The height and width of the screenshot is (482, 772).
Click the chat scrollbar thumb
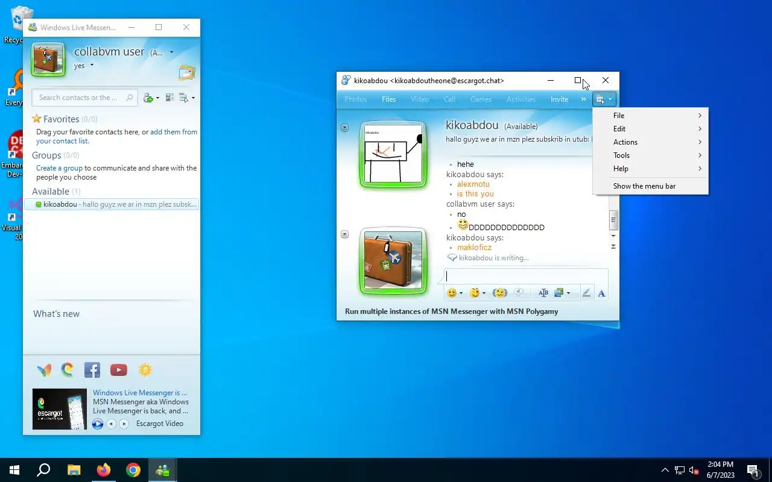point(613,220)
